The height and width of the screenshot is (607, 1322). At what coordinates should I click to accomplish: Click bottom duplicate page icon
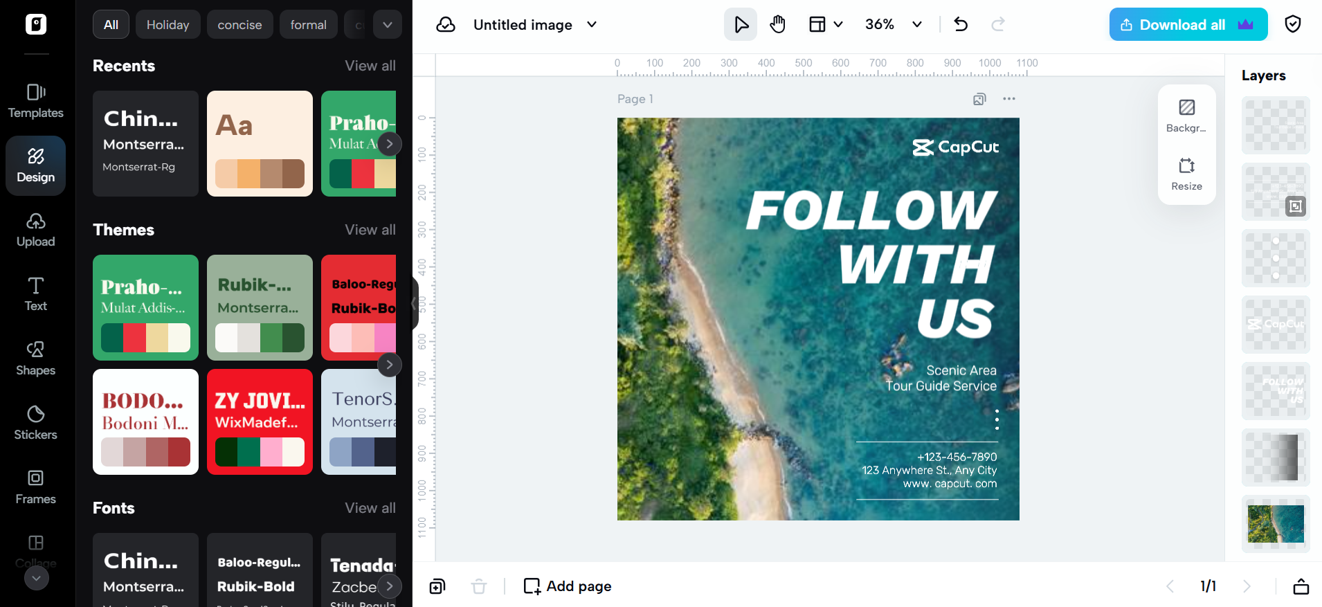coord(437,587)
